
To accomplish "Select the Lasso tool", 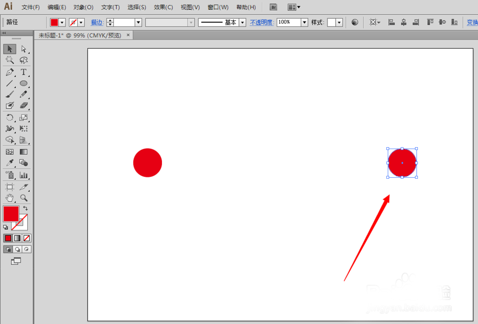I will 23,60.
